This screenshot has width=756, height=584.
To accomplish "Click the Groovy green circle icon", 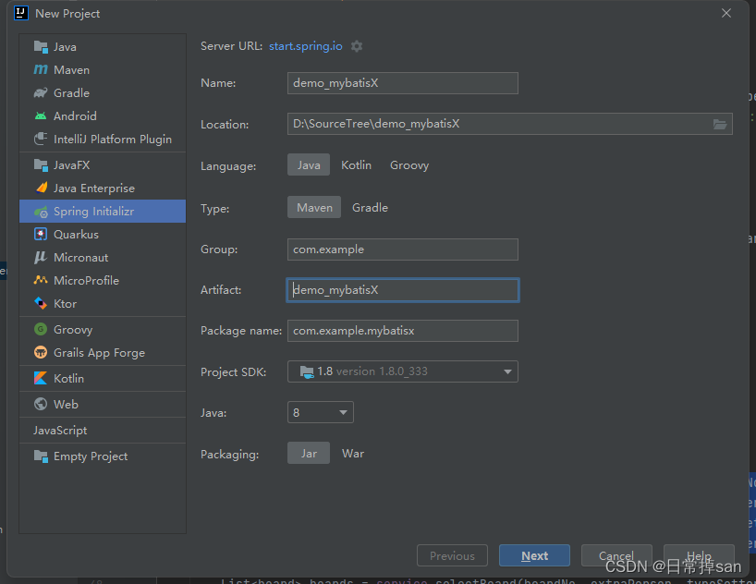I will [41, 329].
